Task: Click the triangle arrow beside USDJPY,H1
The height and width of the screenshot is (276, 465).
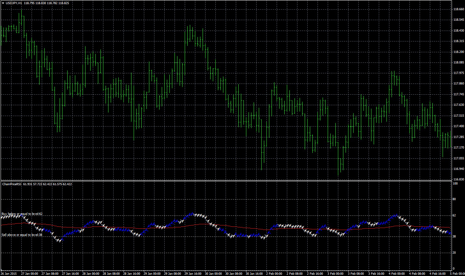Action: pyautogui.click(x=3, y=3)
